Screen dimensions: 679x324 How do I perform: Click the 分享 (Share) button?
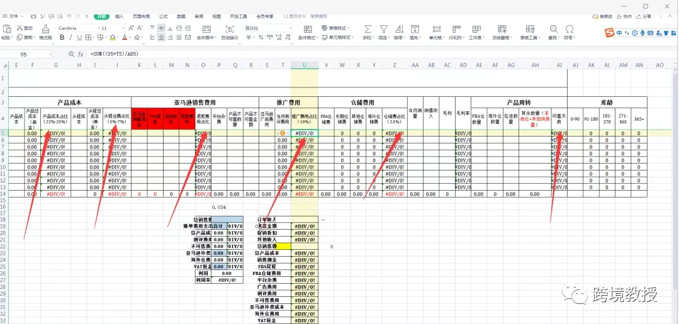(644, 16)
